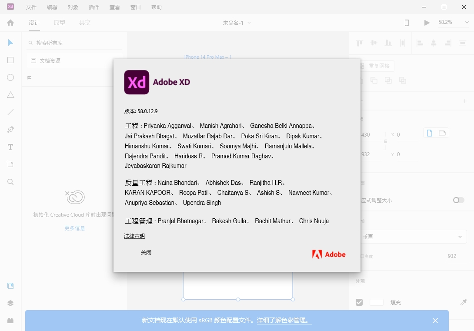The image size is (474, 331).
Task: Uncheck the fill checkbox
Action: [x=359, y=302]
